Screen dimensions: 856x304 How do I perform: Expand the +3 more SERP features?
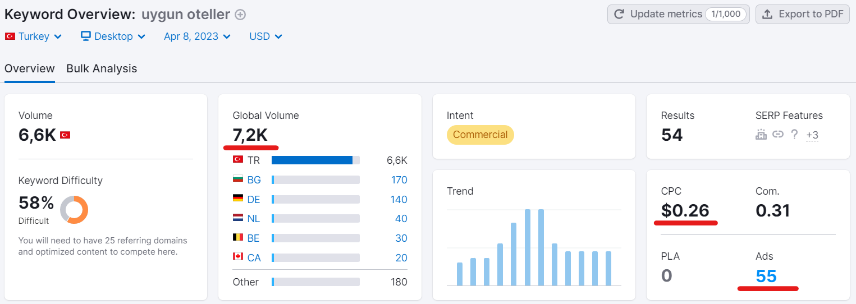point(812,135)
